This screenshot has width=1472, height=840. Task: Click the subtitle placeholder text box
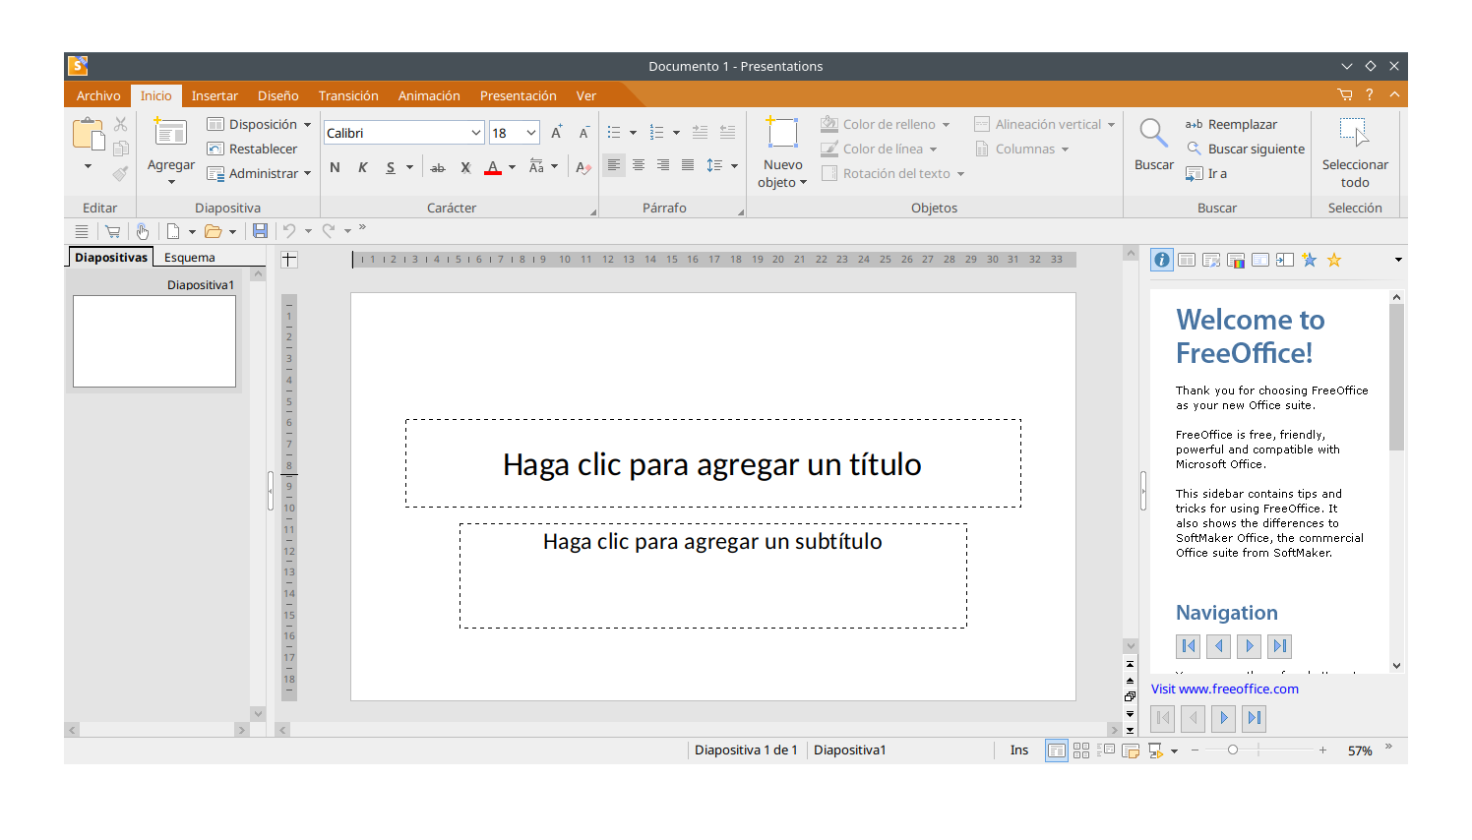[712, 575]
